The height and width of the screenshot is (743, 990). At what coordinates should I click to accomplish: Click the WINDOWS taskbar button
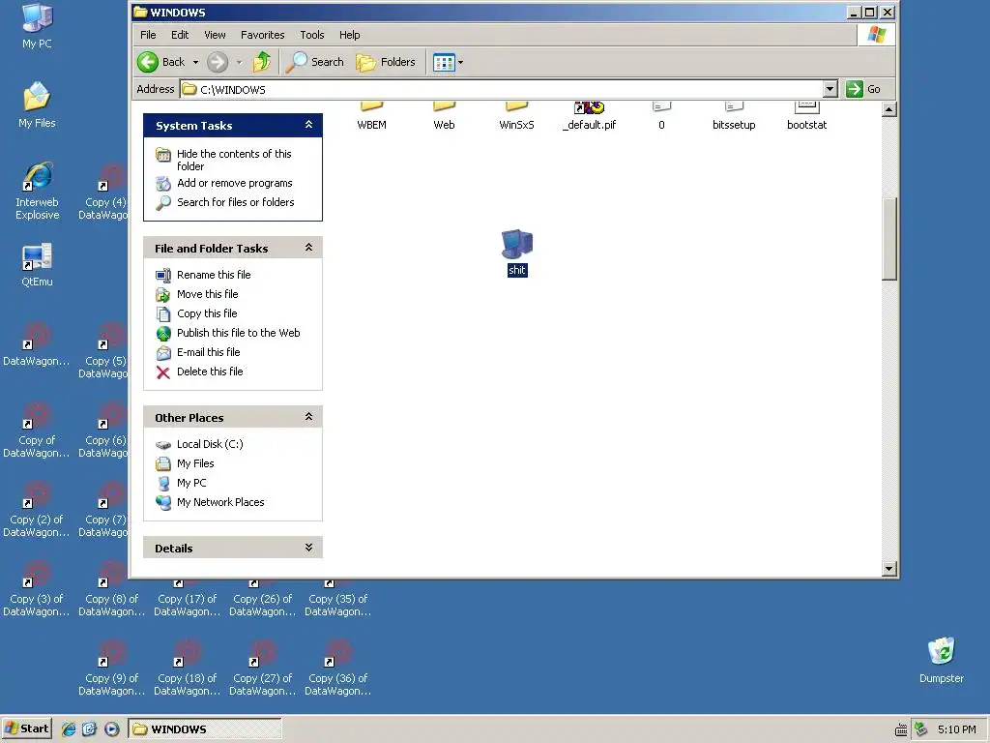tap(205, 729)
